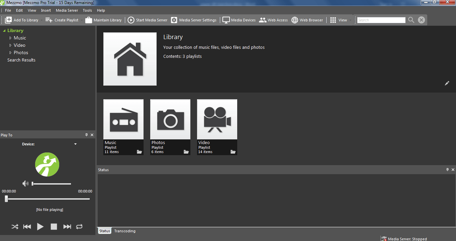The height and width of the screenshot is (241, 456).
Task: Select Search Results in the tree
Action: [21, 60]
